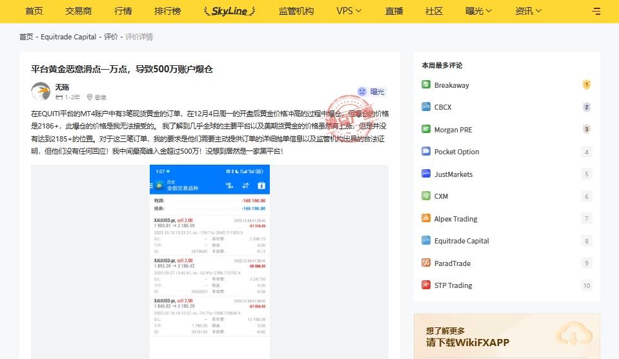Click the rank number 4 badge
This screenshot has width=619, height=359.
pos(587,152)
